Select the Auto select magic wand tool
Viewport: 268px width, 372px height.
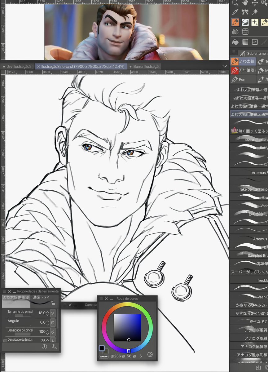[x=255, y=12]
